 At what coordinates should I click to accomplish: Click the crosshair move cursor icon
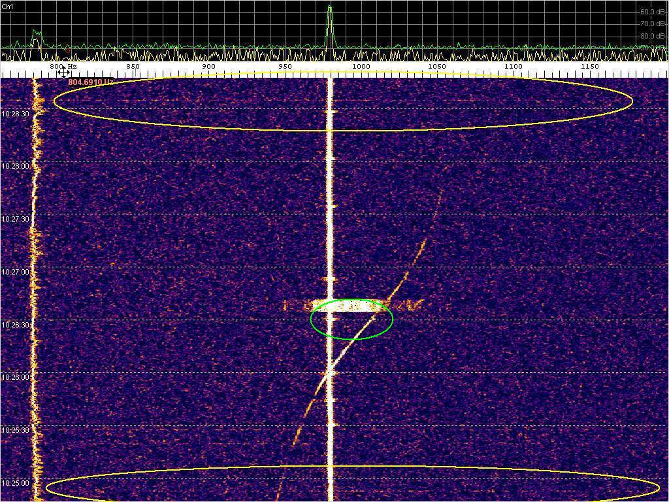pos(63,73)
